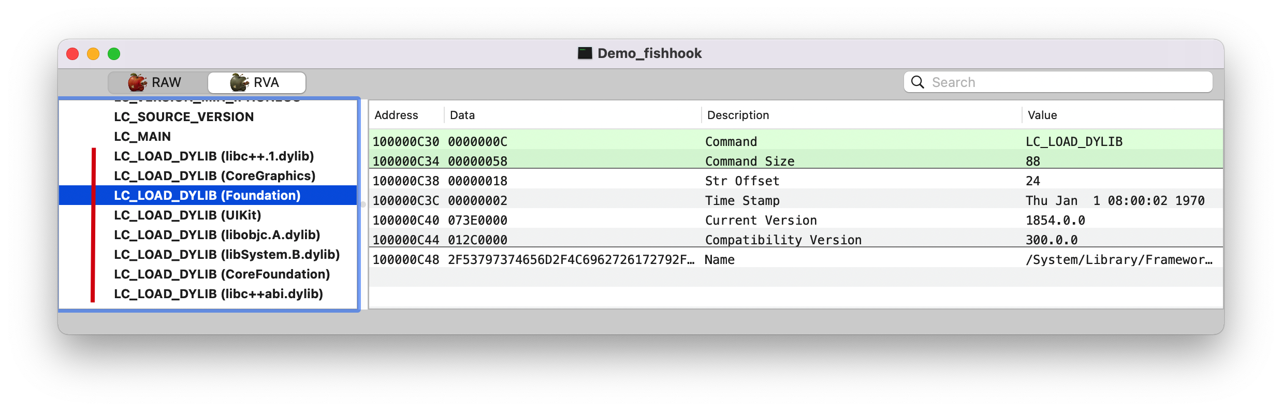This screenshot has height=411, width=1282.
Task: Click the Value column header
Action: (x=1042, y=115)
